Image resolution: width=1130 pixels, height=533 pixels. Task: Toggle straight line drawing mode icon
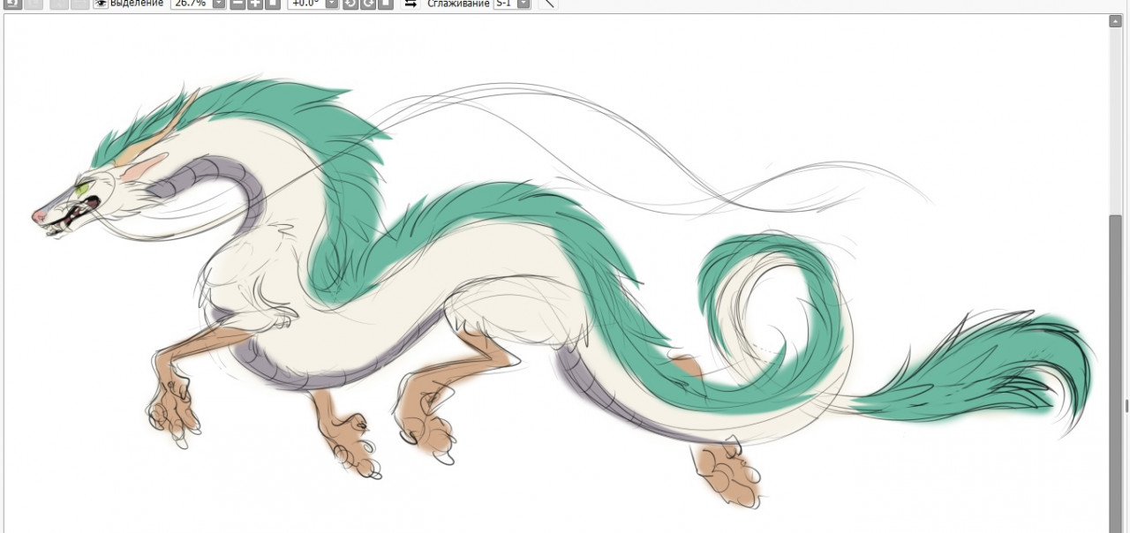(548, 4)
